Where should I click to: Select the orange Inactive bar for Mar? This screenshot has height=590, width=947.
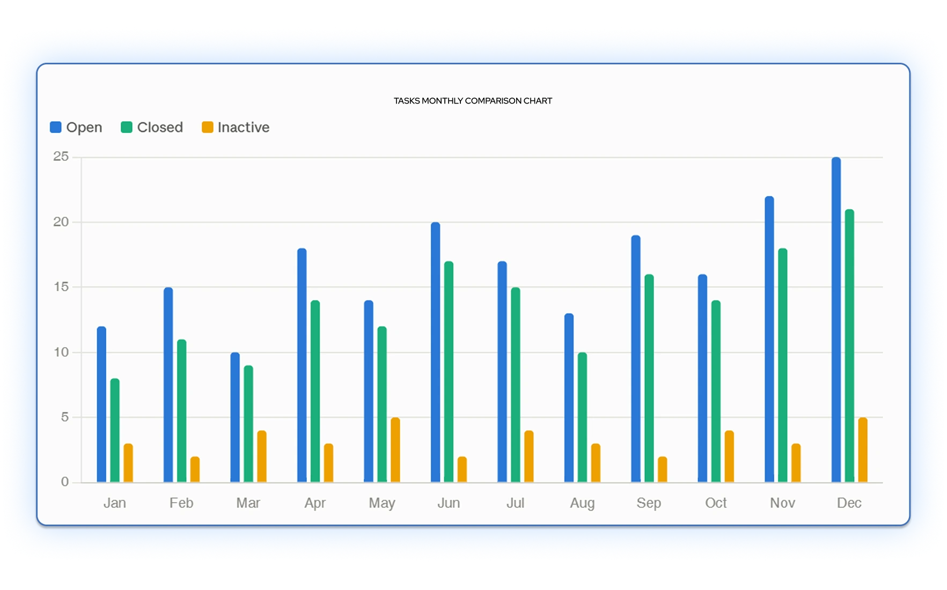coord(262,456)
